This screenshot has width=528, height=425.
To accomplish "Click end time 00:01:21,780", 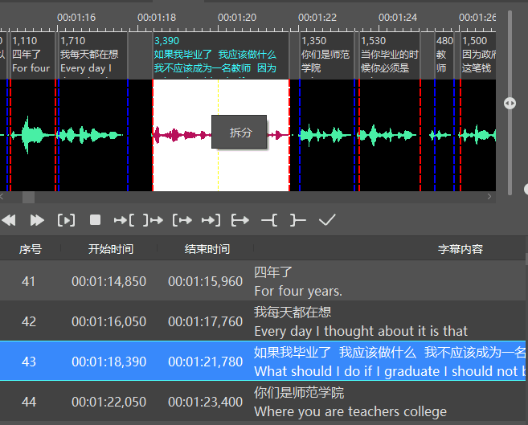I will pos(206,362).
